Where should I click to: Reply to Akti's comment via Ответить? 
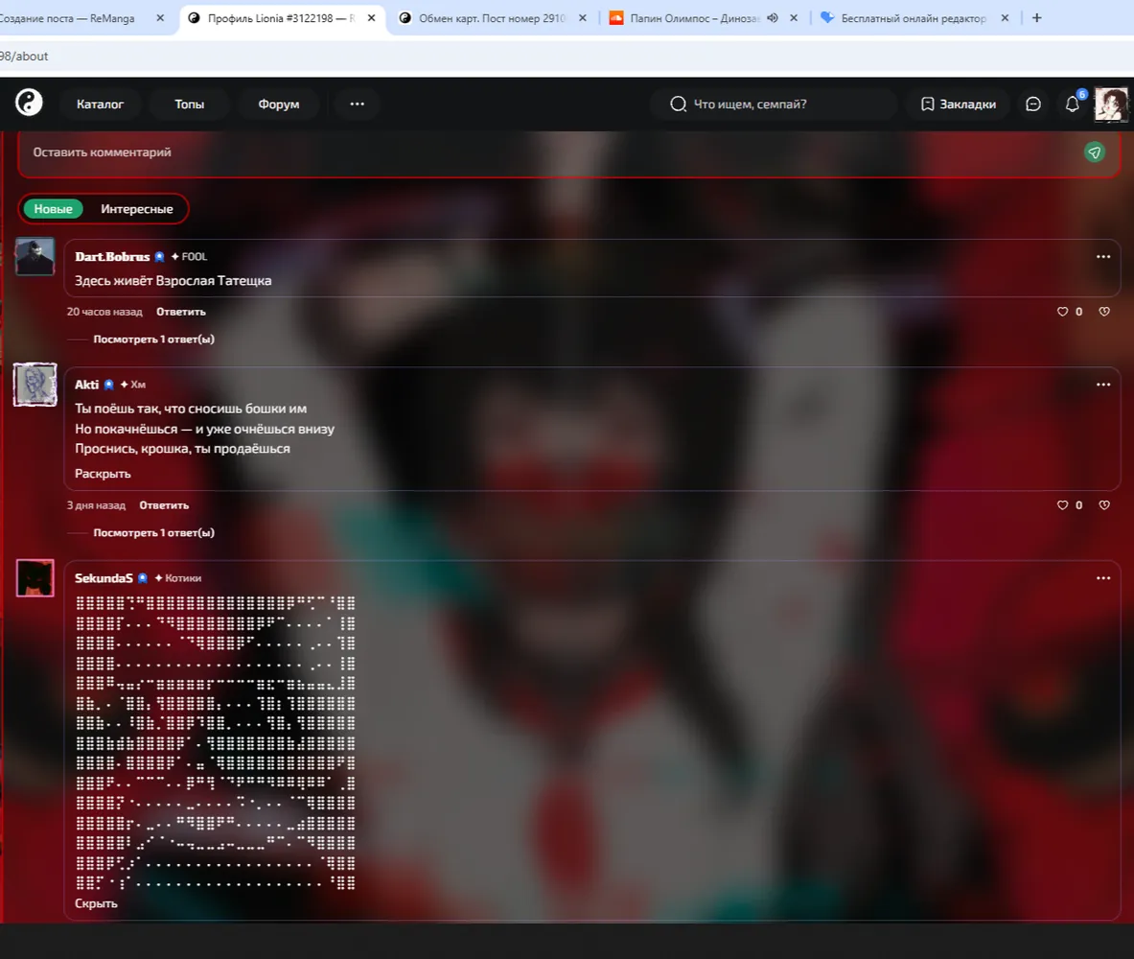click(164, 505)
